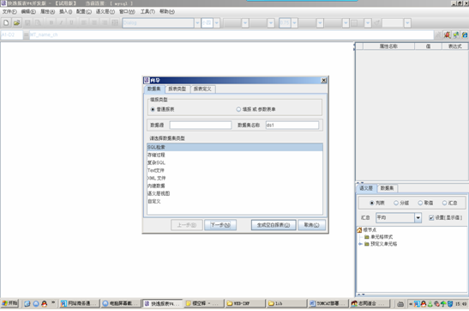469x311 pixels.
Task: Open the 汇总 平均 combo box
Action: click(x=399, y=218)
